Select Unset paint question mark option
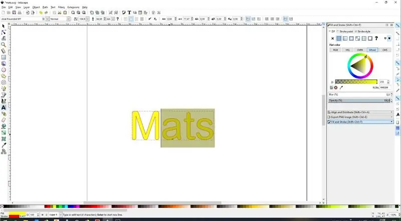 click(x=376, y=39)
